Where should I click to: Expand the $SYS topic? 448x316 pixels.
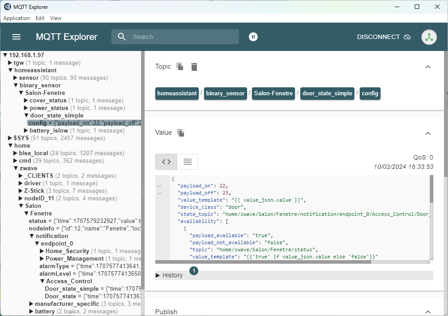(x=10, y=138)
